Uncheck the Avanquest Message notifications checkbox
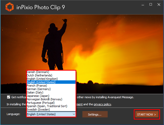 click(x=9, y=97)
